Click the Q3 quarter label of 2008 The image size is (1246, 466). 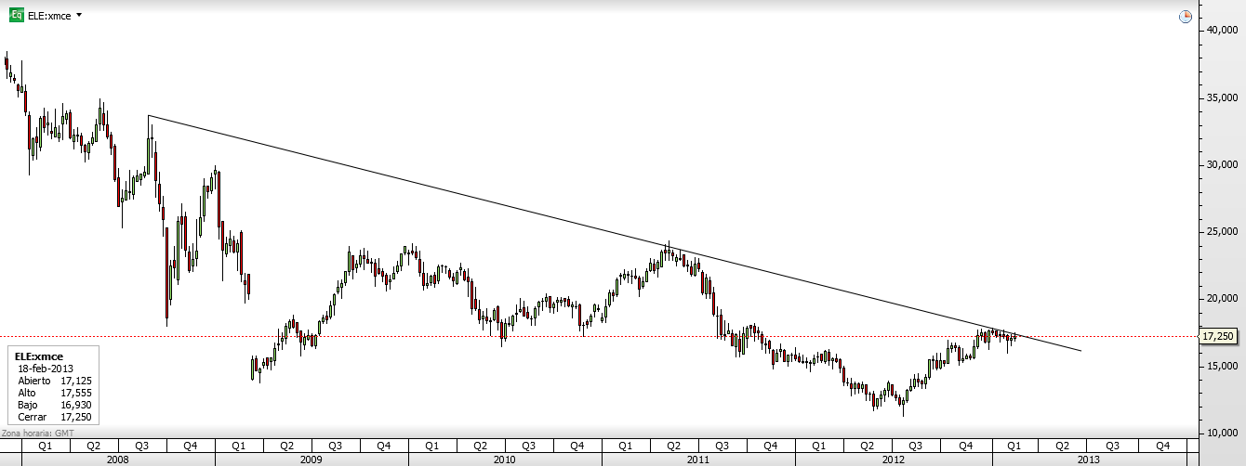click(142, 446)
